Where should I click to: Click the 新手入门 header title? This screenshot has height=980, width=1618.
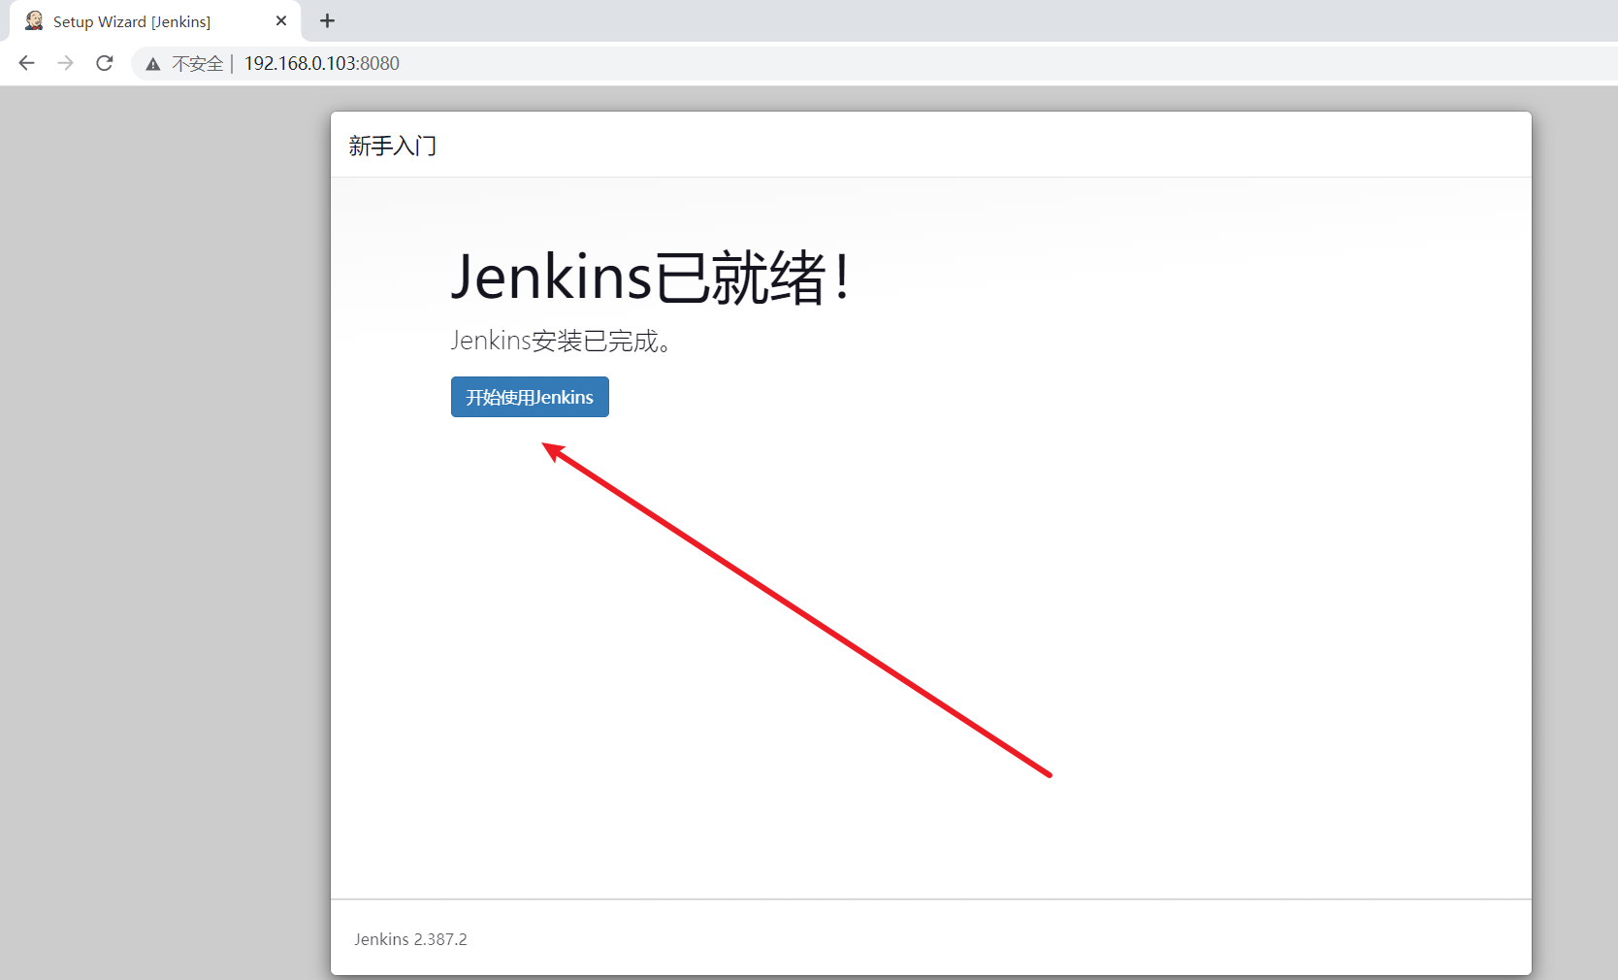click(393, 146)
